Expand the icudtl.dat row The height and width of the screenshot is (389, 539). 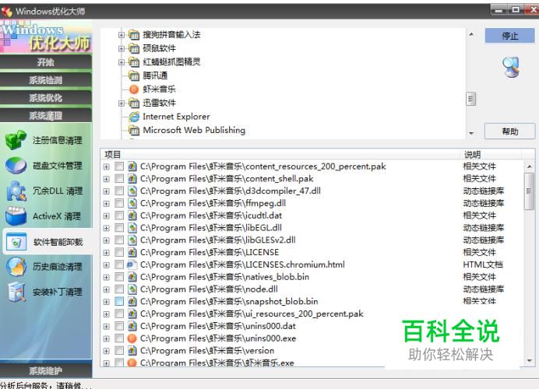(x=106, y=216)
